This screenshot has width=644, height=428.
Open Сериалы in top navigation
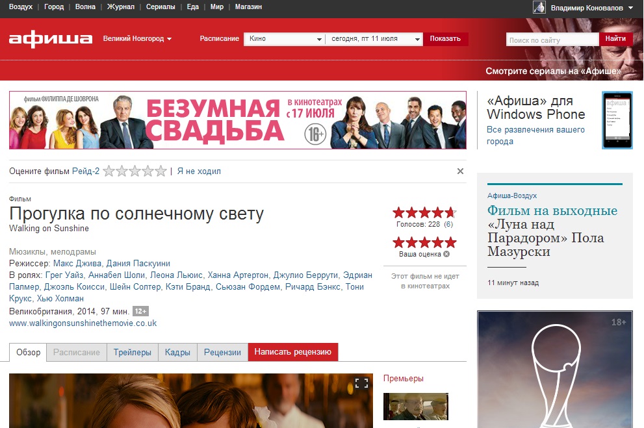161,7
